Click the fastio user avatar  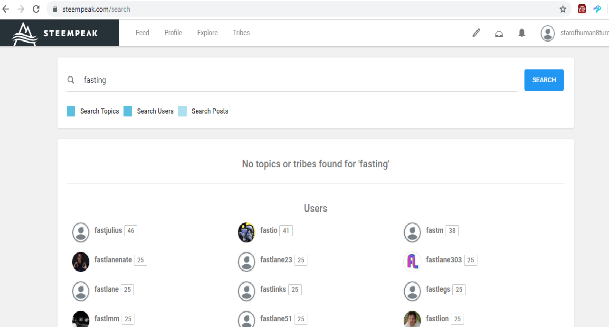point(247,232)
